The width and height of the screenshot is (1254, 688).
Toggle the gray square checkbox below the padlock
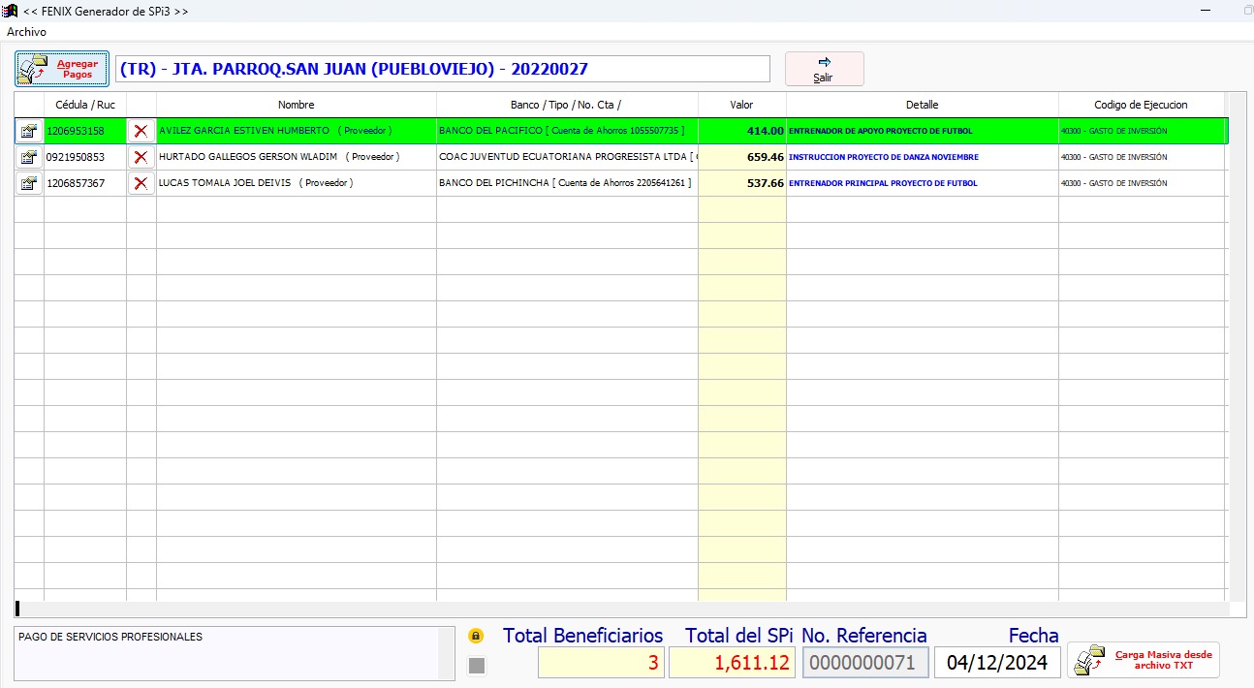pos(476,665)
